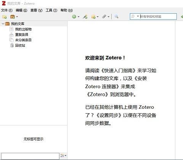Collapse the 我的文库 tree node
The width and height of the screenshot is (183, 160).
[3, 24]
